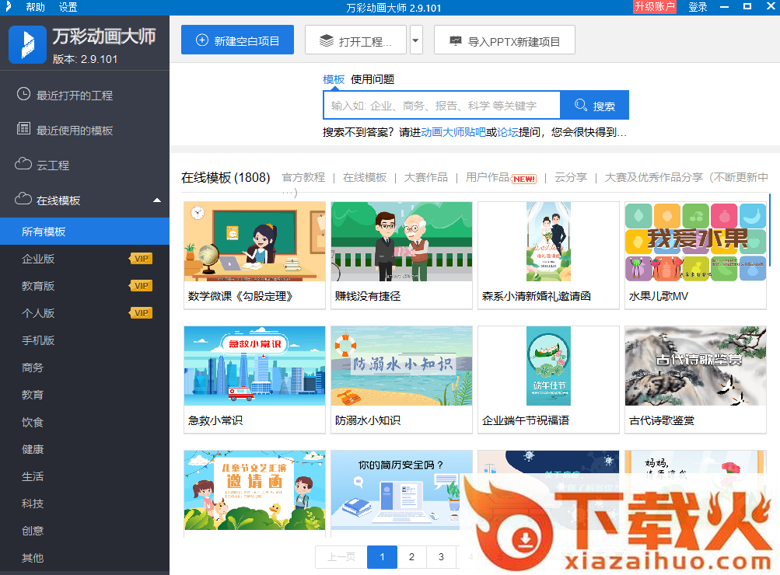This screenshot has height=575, width=780.
Task: Open the dropdown arrow next to 打开工程
Action: [416, 40]
